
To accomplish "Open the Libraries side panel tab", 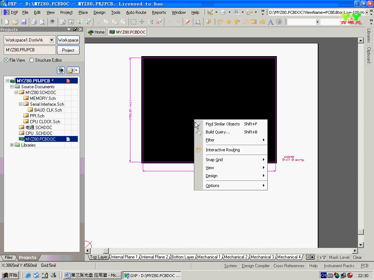I will pyautogui.click(x=369, y=35).
